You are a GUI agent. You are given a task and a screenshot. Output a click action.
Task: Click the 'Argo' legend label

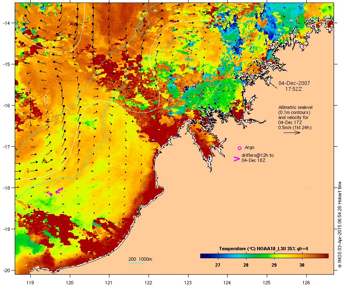tap(249, 147)
